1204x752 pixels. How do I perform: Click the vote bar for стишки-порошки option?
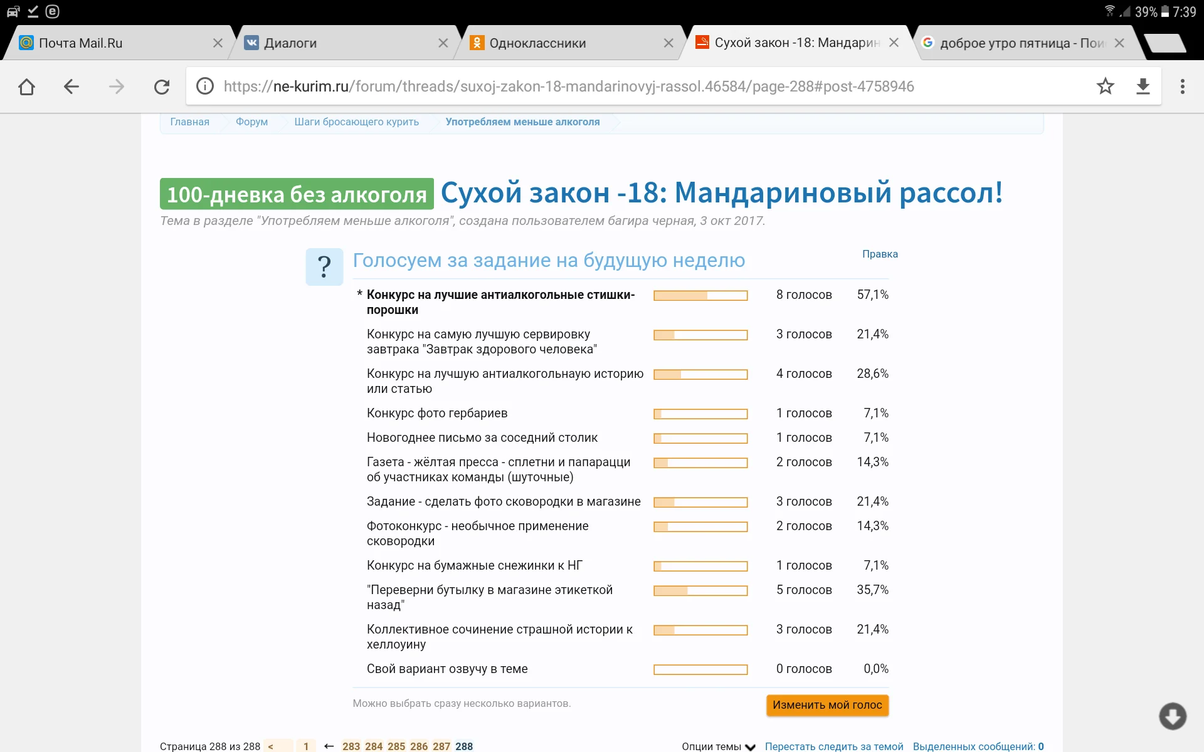pos(700,295)
